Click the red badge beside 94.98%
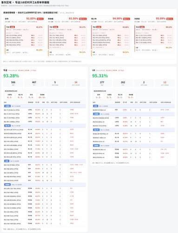The width and height of the screenshot is (178, 233). 126,19
